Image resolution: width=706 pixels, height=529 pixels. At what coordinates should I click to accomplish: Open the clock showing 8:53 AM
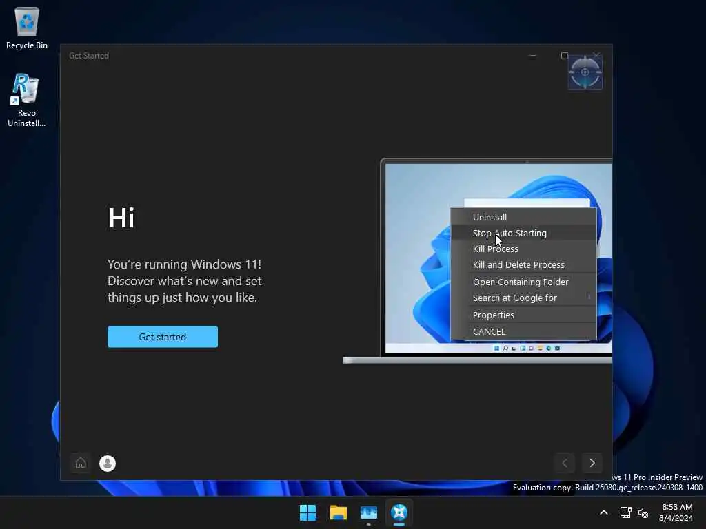[676, 512]
